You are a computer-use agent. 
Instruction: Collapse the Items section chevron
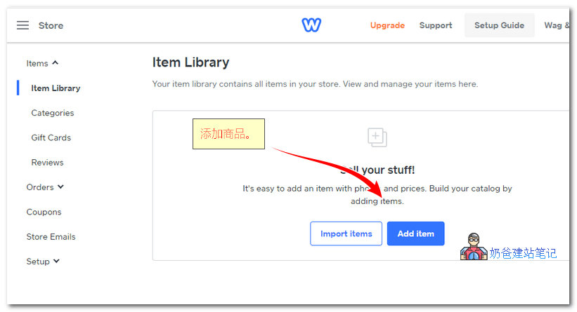click(56, 63)
